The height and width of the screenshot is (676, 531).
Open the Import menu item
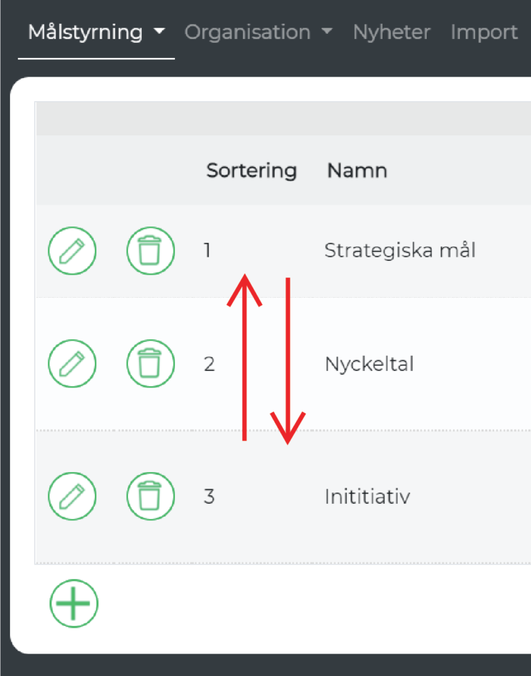click(484, 32)
